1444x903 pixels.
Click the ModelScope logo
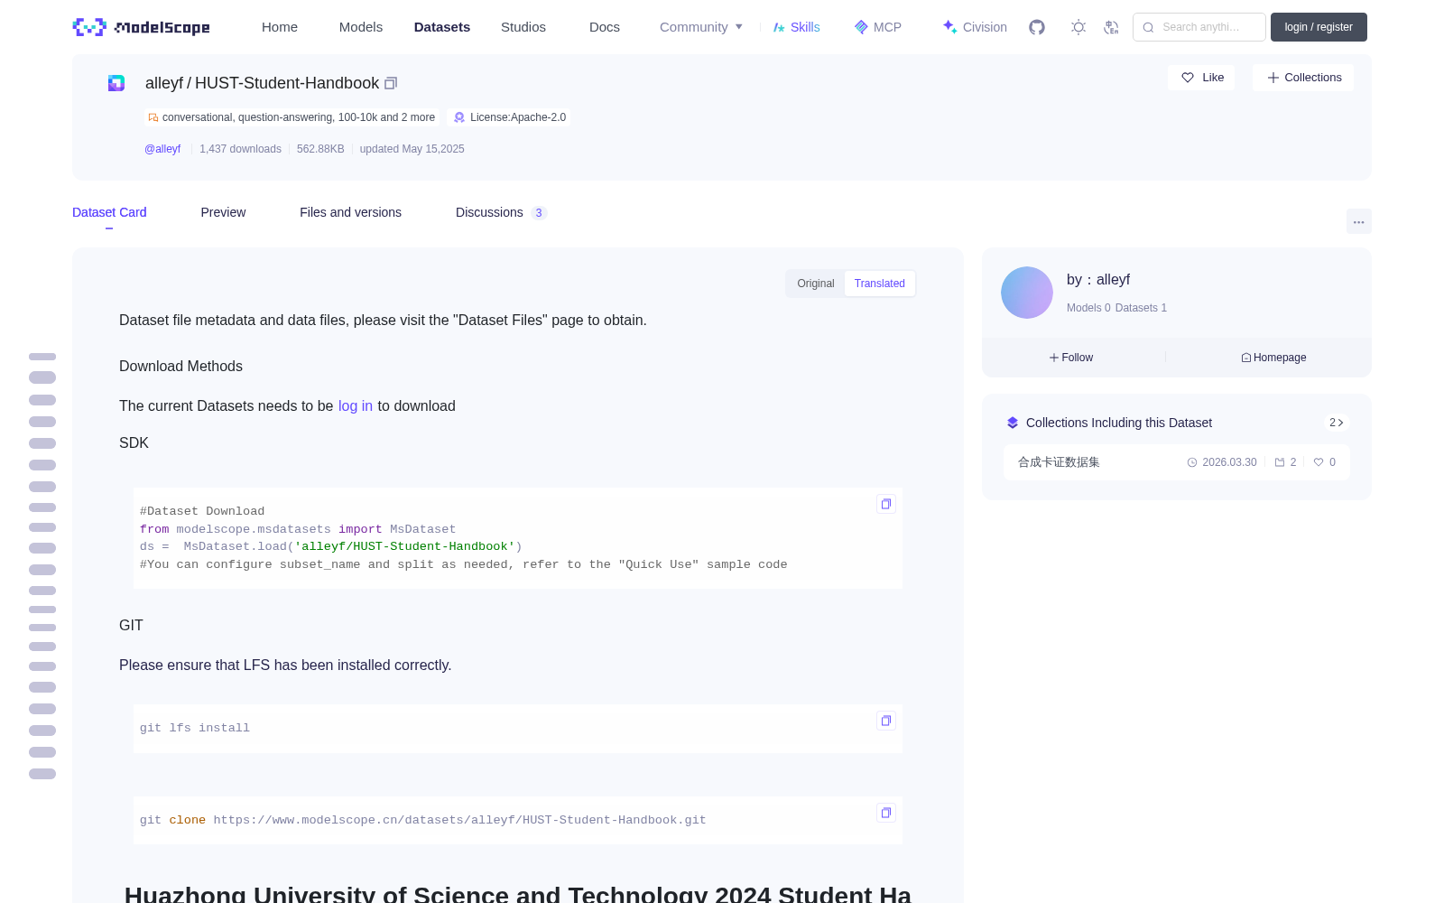pyautogui.click(x=141, y=27)
